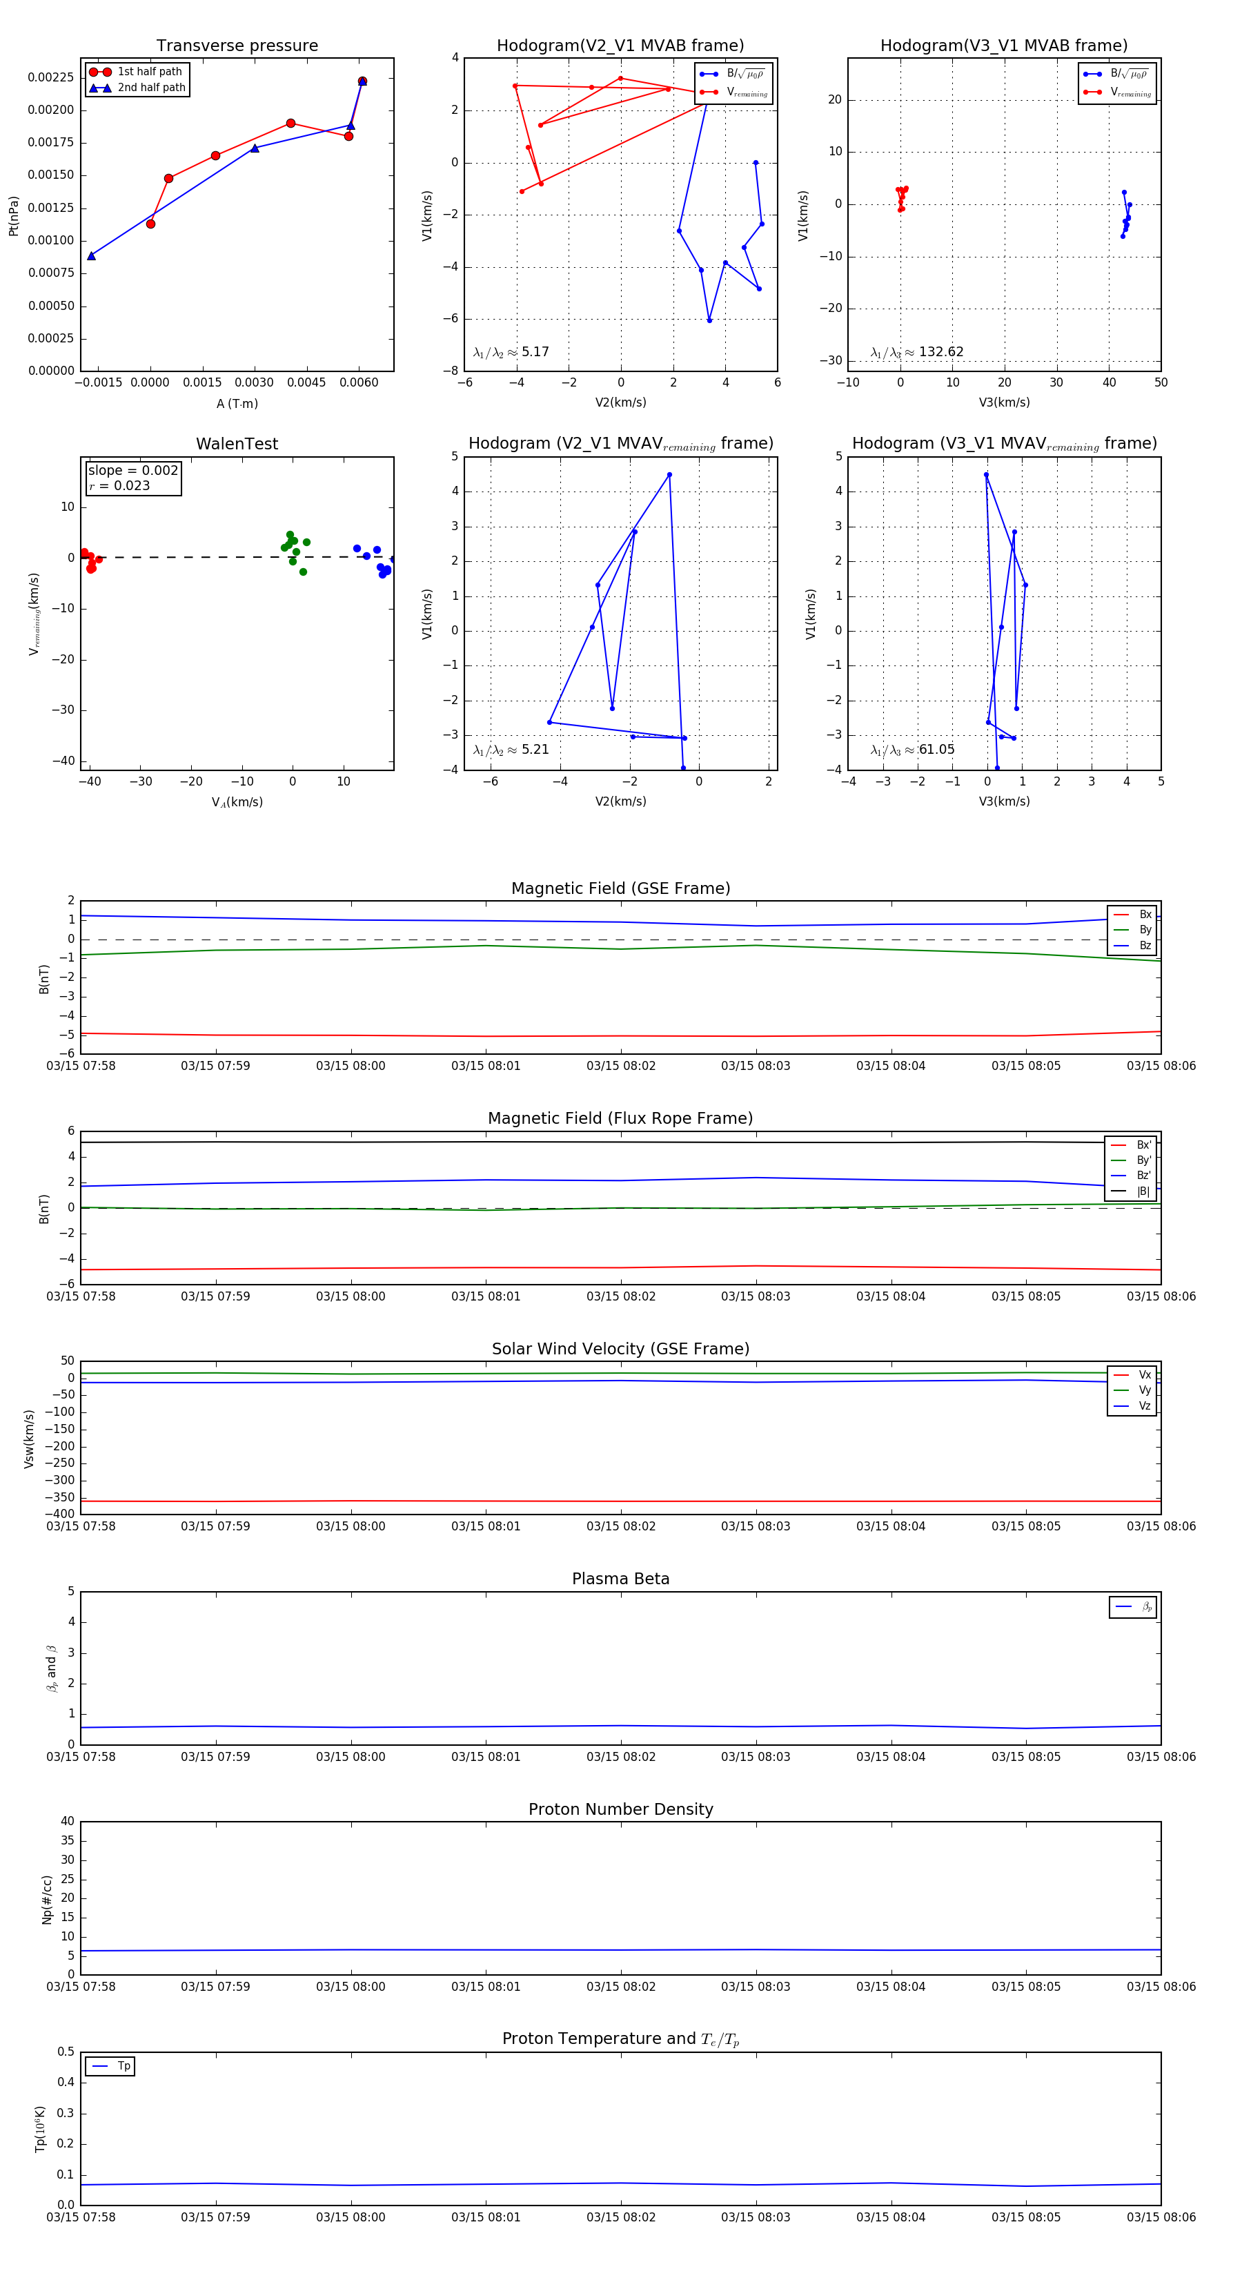Image resolution: width=1242 pixels, height=2278 pixels.
Task: Click Vremaining legend entry in V3_V1 MVAB hodogram
Action: (x=1117, y=92)
